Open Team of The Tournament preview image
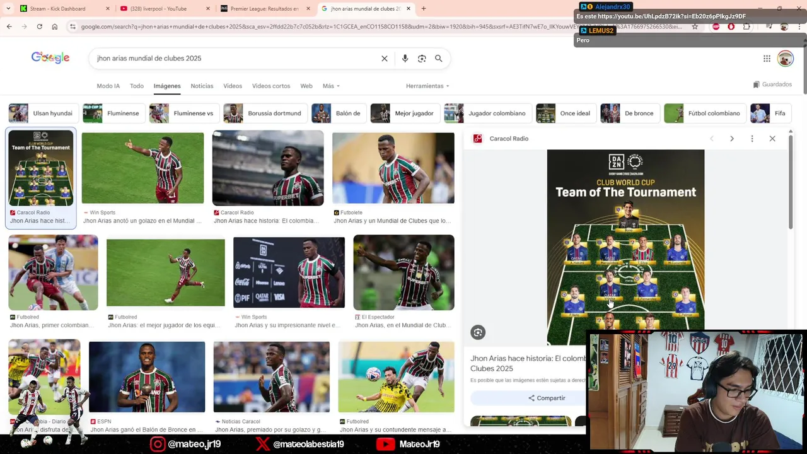 click(625, 247)
